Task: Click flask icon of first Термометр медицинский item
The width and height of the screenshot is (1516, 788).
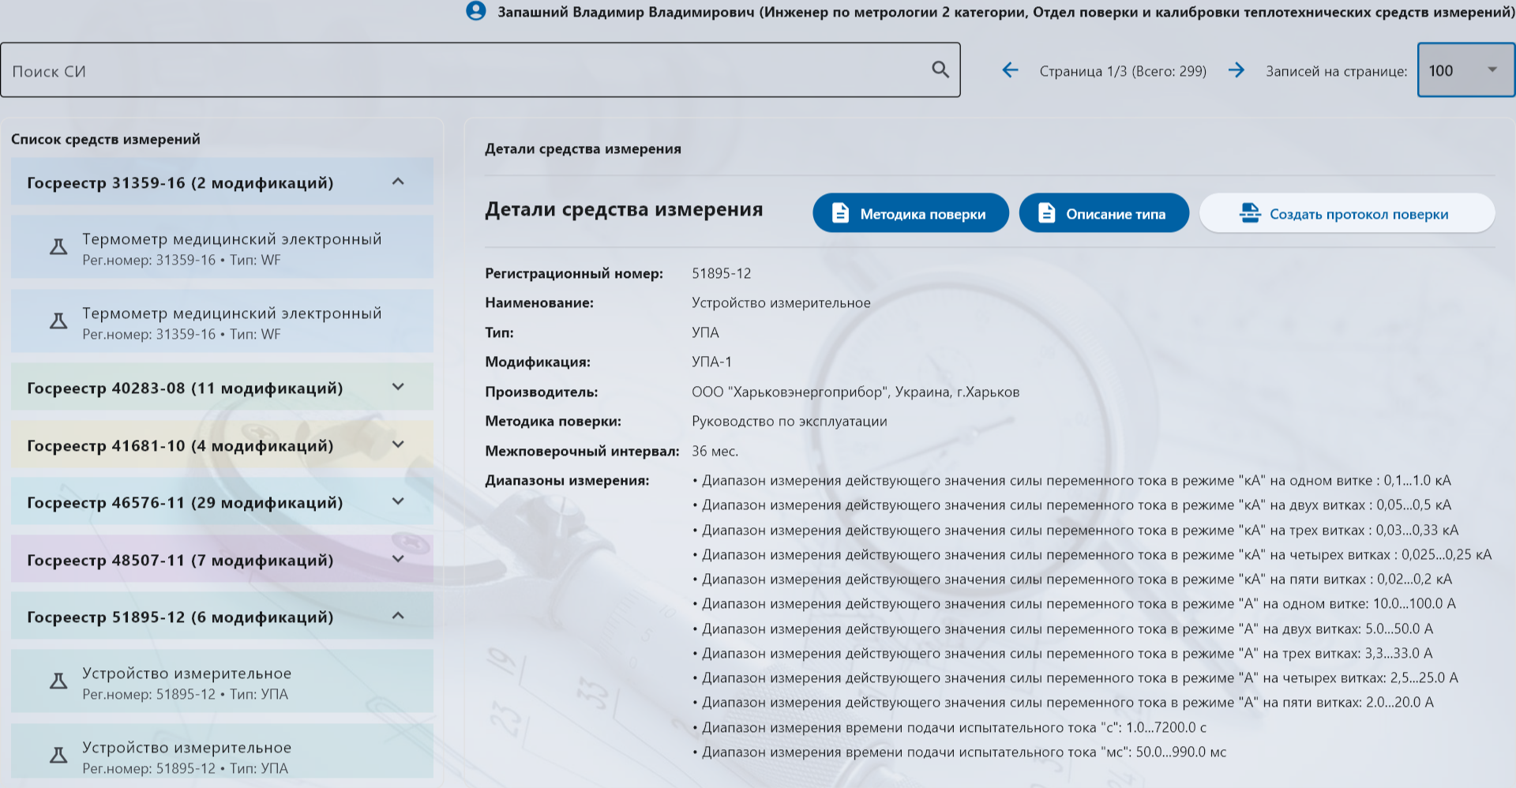Action: [58, 247]
